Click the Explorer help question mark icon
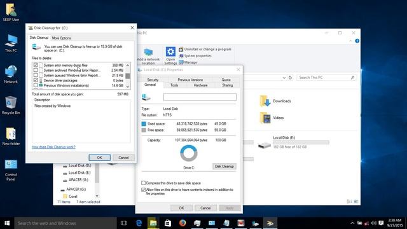Image resolution: width=407 pixels, height=229 pixels. [x=357, y=41]
